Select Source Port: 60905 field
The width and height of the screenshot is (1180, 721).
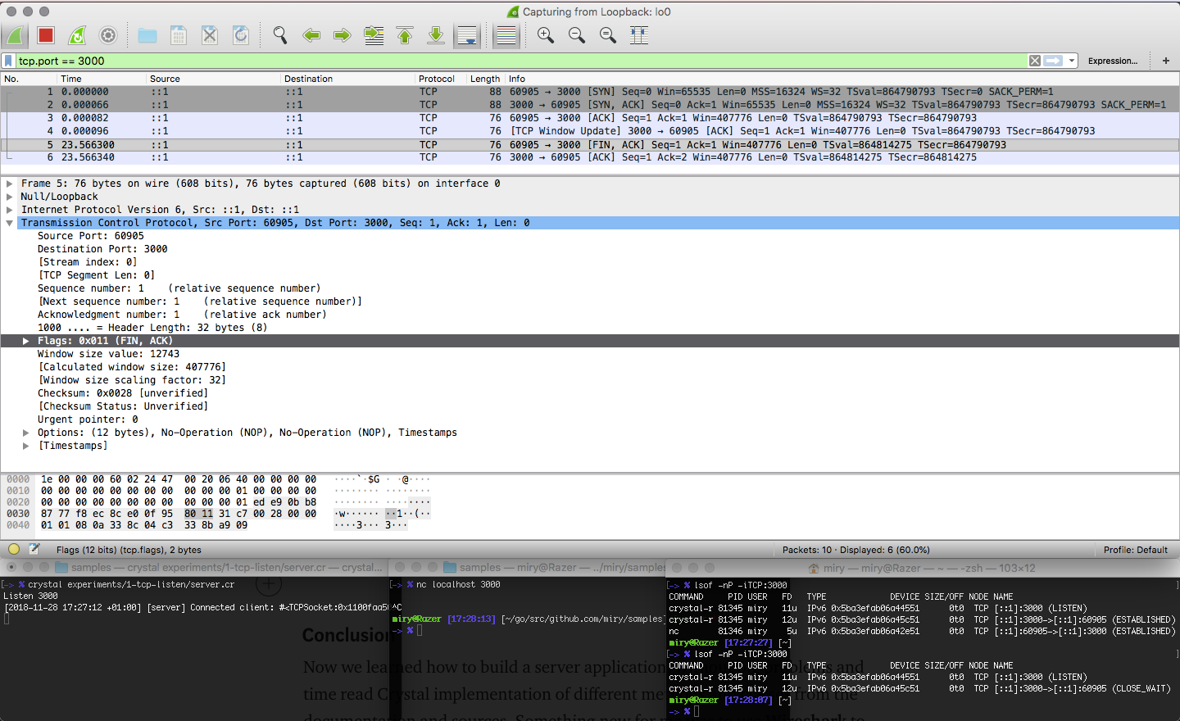90,236
